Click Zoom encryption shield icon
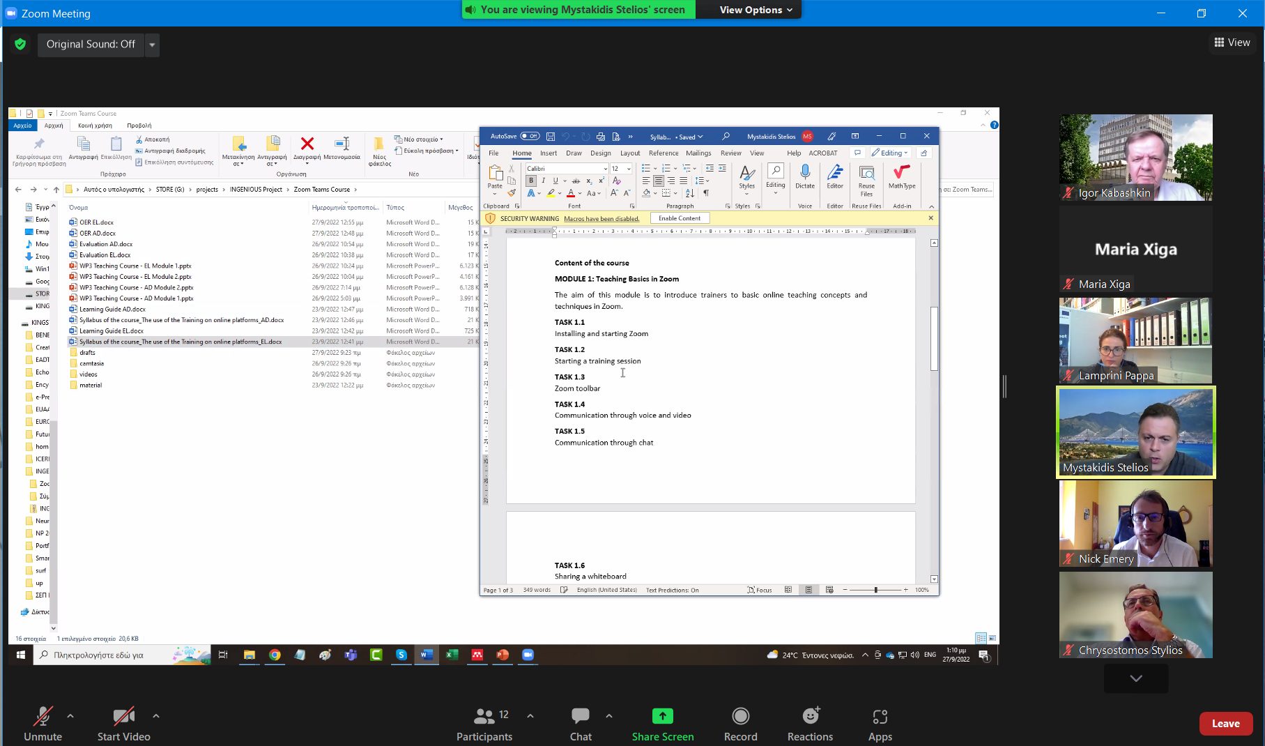The height and width of the screenshot is (746, 1265). point(20,44)
